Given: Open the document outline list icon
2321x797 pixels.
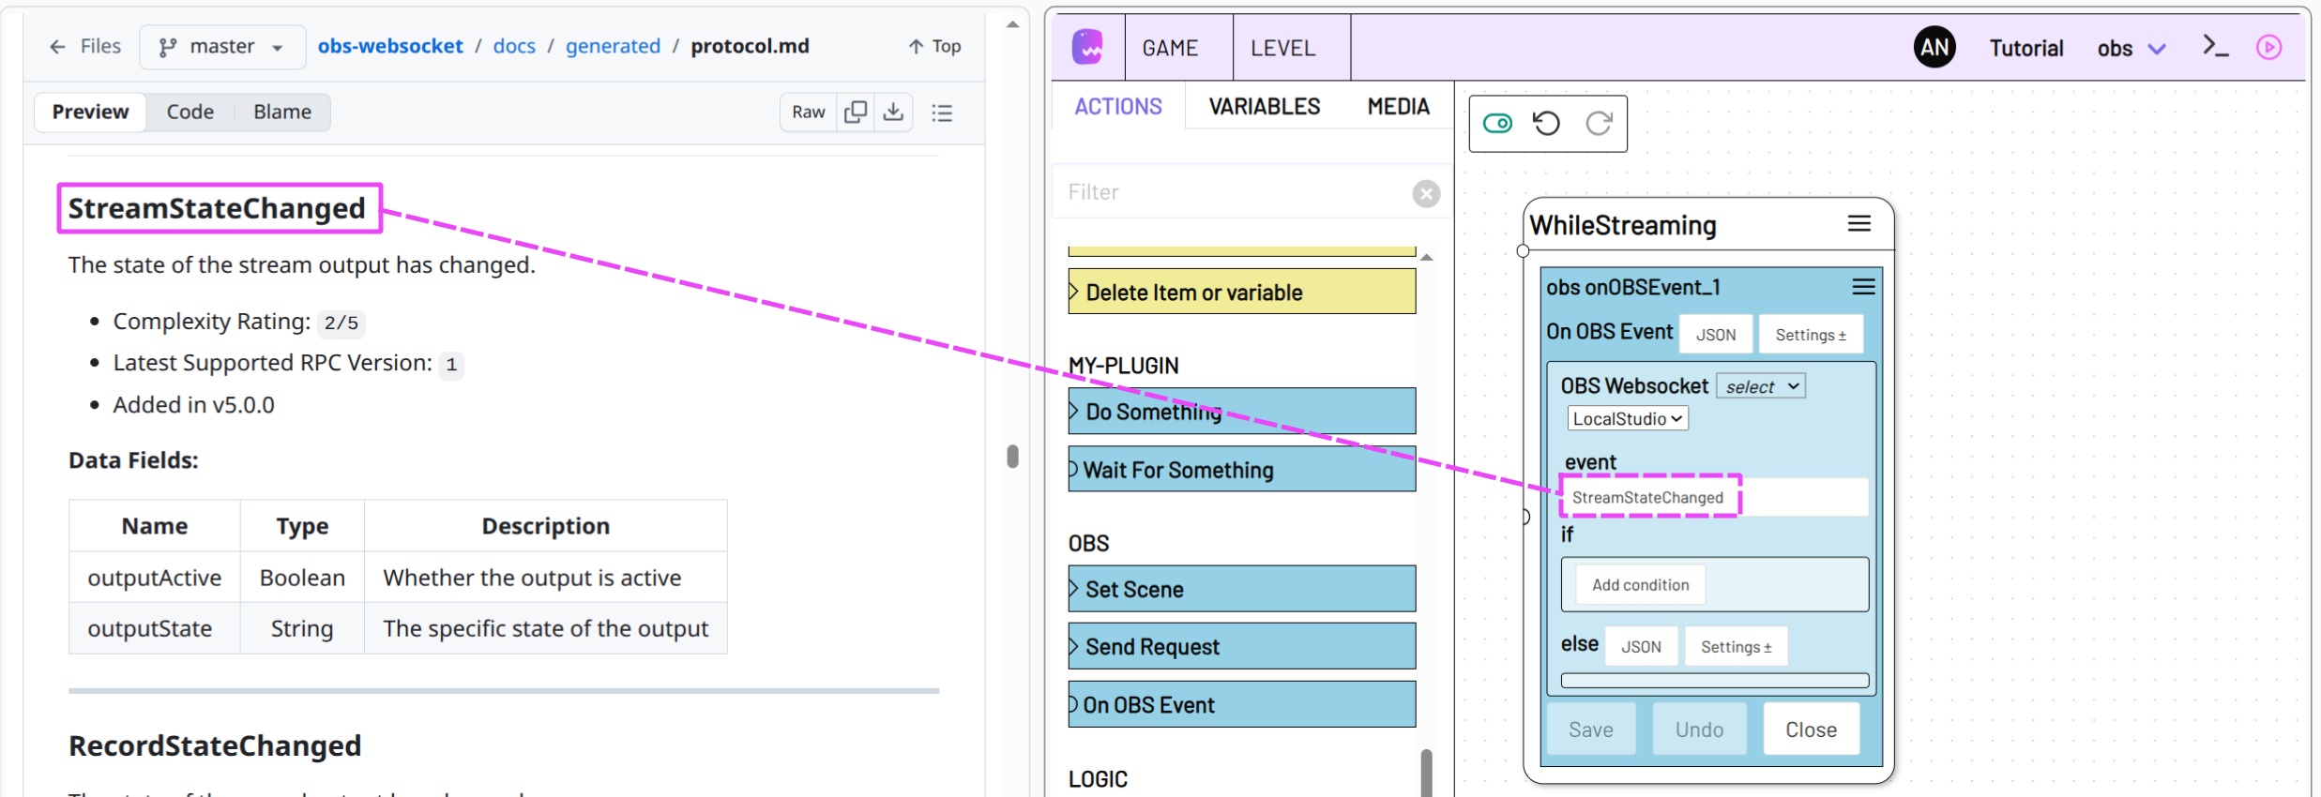Looking at the screenshot, I should coord(942,113).
